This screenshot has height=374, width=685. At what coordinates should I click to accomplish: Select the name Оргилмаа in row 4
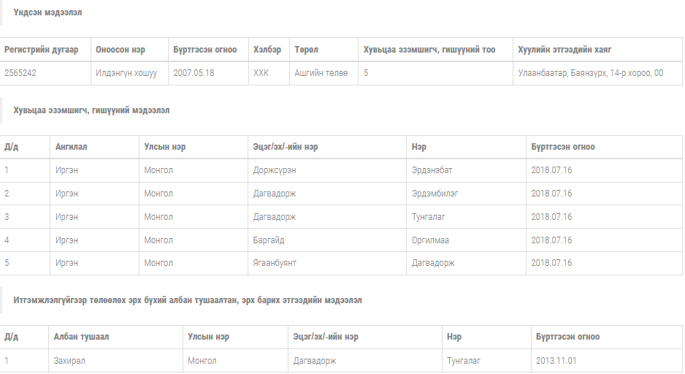(430, 240)
